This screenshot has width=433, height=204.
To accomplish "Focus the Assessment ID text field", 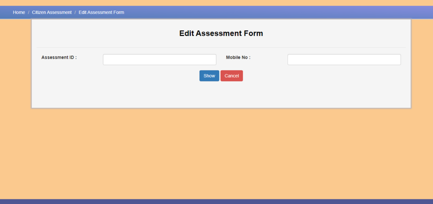I will pyautogui.click(x=159, y=60).
